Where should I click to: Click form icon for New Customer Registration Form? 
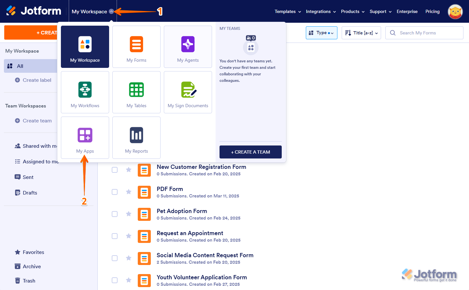point(144,170)
